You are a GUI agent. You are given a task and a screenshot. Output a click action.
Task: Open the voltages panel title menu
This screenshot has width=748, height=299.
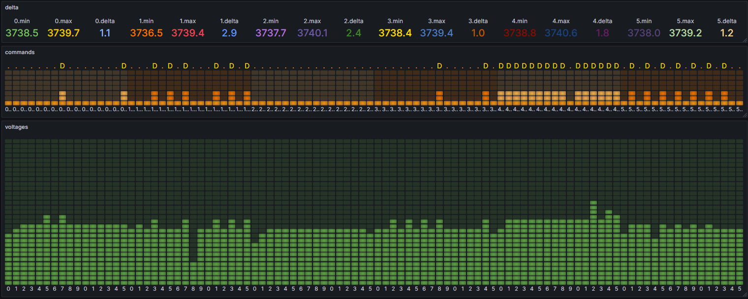tap(16, 127)
